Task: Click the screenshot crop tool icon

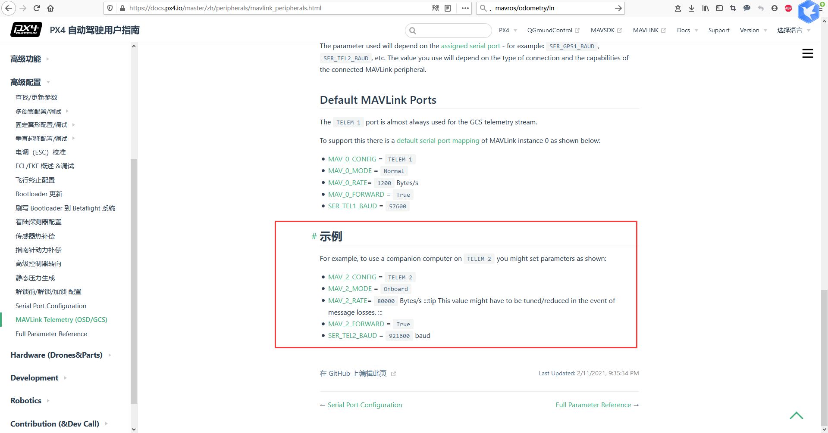Action: coord(733,8)
